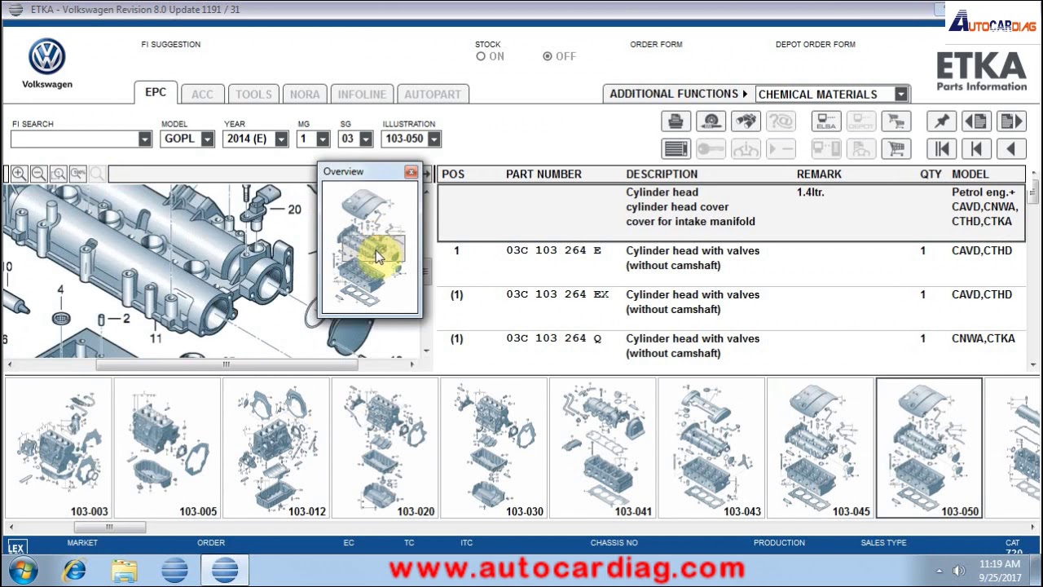Click the PART NUMBER column header
The image size is (1043, 587).
click(x=544, y=174)
